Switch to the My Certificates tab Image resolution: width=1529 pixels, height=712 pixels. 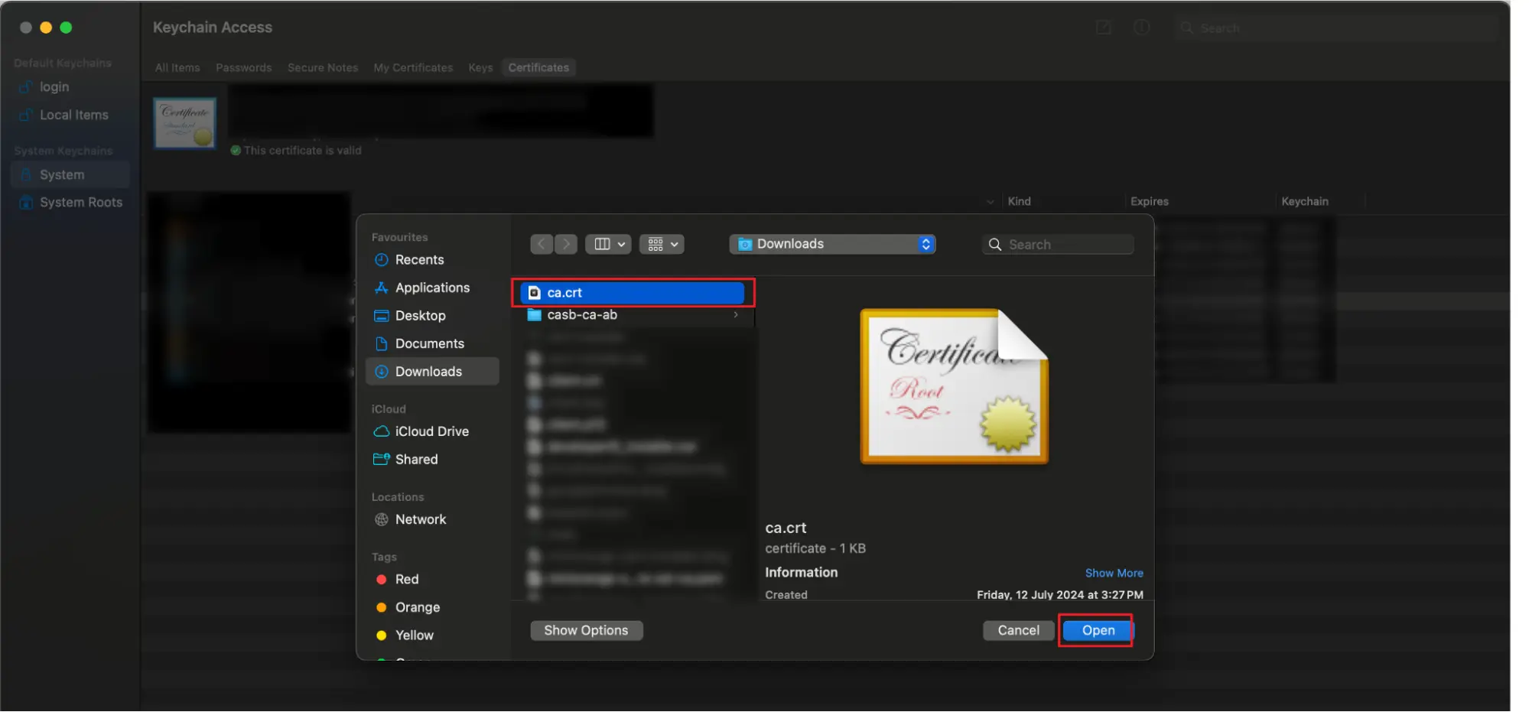pyautogui.click(x=412, y=67)
